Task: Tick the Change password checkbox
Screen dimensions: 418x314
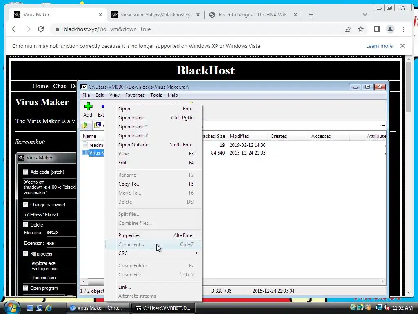Action: pyautogui.click(x=26, y=205)
